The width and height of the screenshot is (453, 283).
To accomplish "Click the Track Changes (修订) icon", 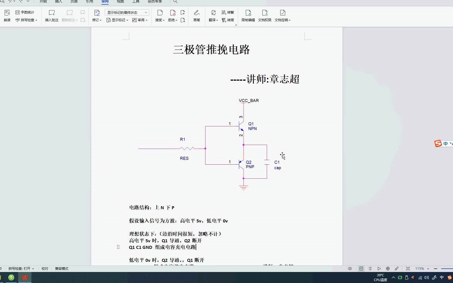I will tap(97, 13).
